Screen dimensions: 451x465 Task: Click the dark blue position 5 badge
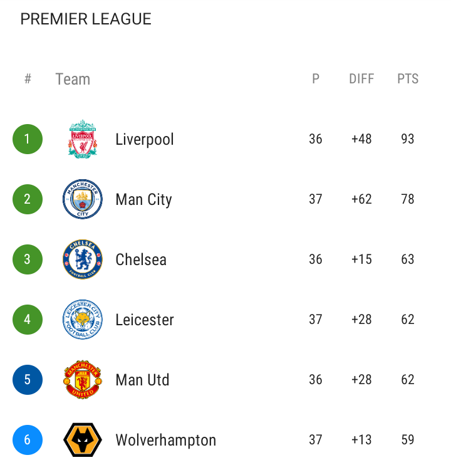click(x=28, y=380)
